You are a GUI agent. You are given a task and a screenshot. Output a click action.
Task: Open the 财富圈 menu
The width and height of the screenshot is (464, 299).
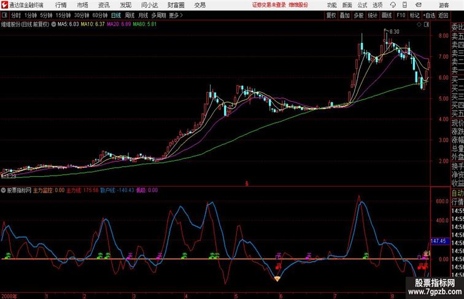click(x=176, y=5)
